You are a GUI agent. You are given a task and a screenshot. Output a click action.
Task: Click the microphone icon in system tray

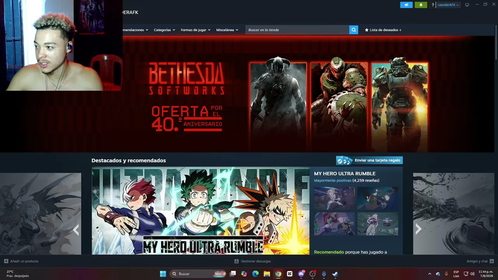click(x=446, y=274)
